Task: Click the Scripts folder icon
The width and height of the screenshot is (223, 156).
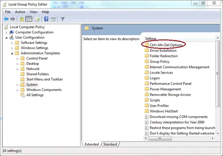Action: pyautogui.click(x=147, y=100)
